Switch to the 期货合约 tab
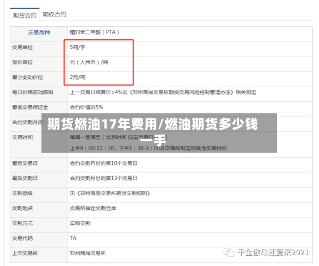 pyautogui.click(x=25, y=15)
